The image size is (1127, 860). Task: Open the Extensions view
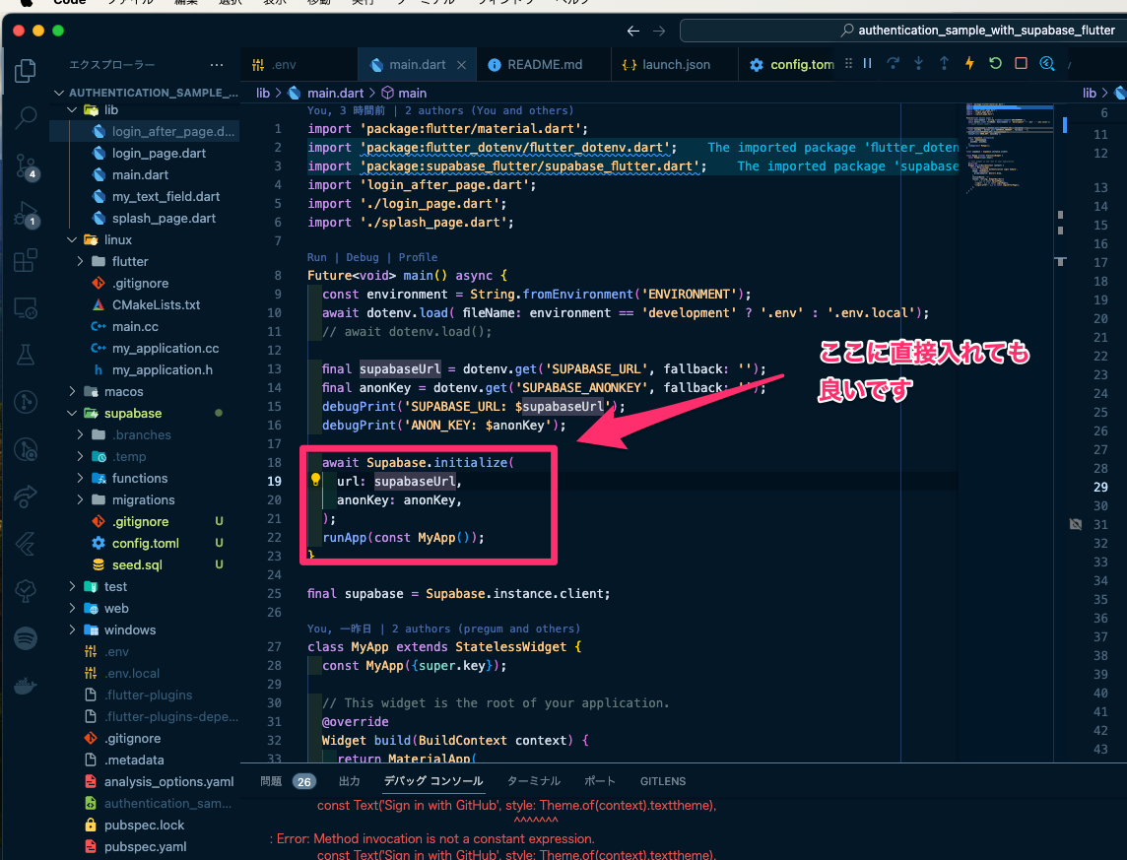[26, 257]
